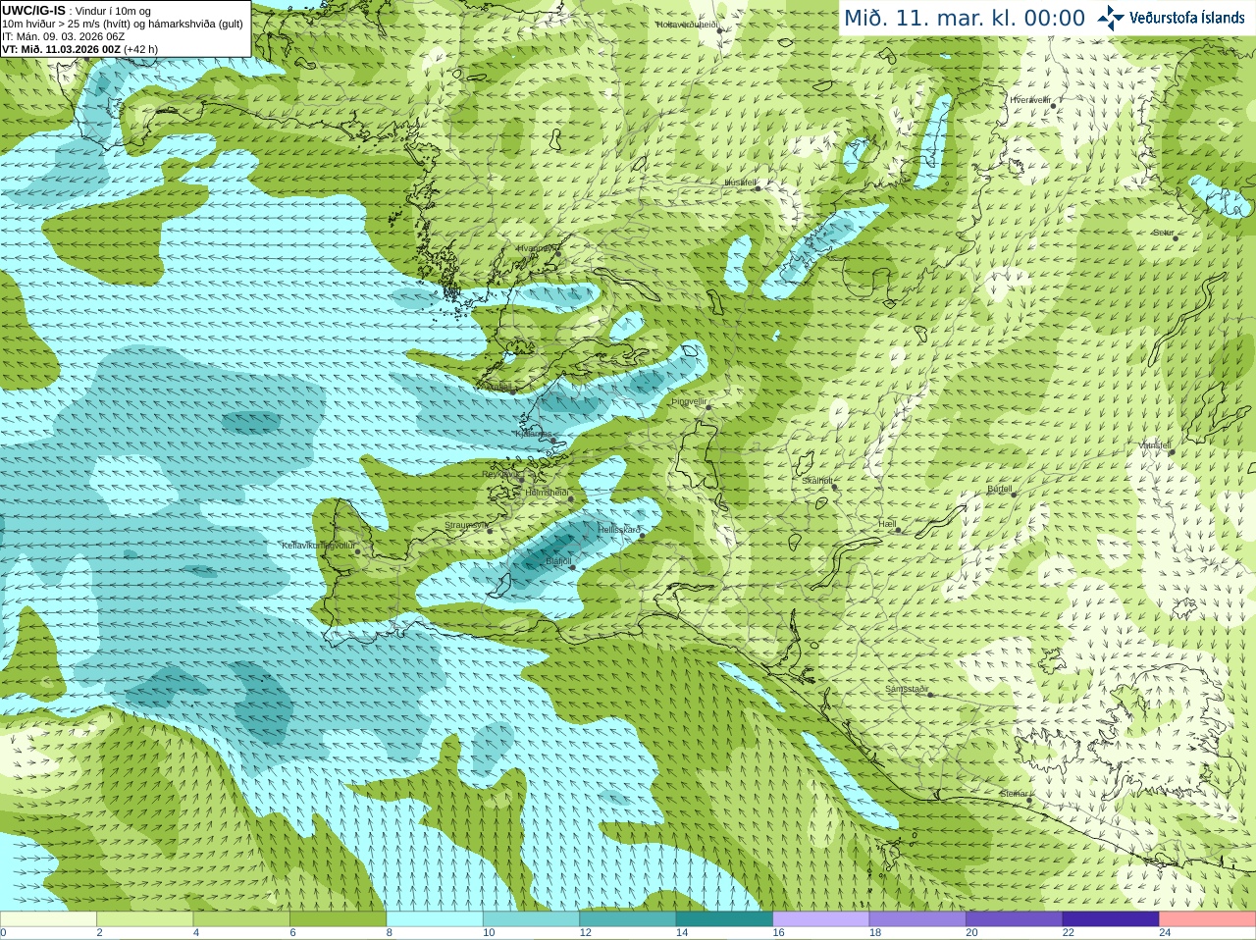The image size is (1256, 940).
Task: Click the 4–6 m/s green legend swatch
Action: pos(241,919)
